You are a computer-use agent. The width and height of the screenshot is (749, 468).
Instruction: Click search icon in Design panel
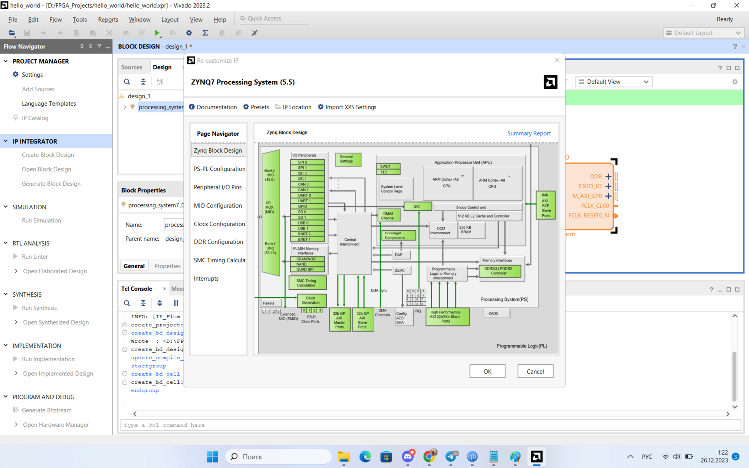tap(127, 82)
